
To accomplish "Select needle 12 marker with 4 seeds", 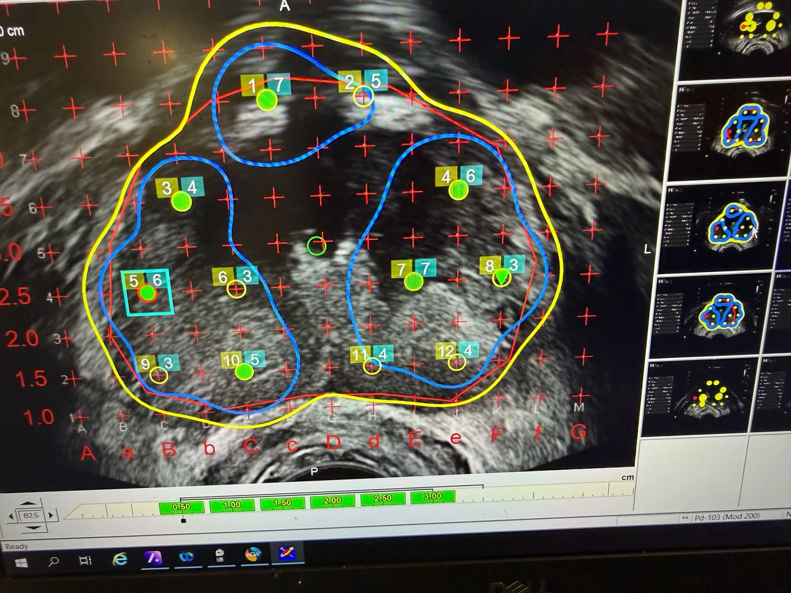I will coord(457,362).
